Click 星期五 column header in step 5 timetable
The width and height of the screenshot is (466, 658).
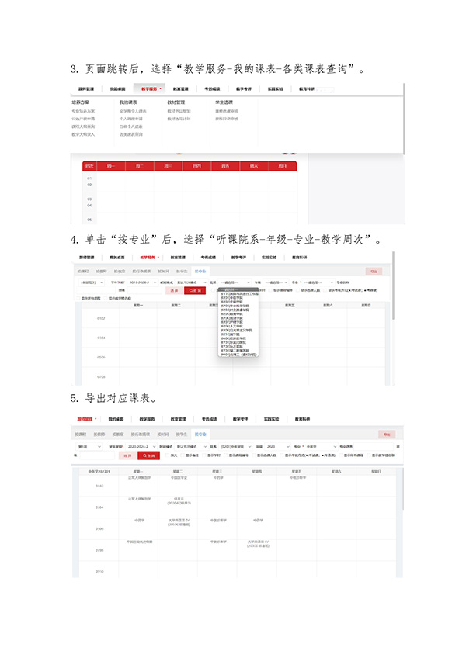(297, 471)
